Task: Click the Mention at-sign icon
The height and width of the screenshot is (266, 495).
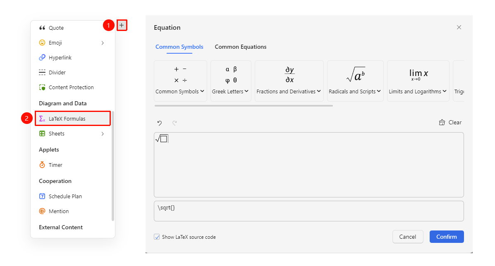Action: [x=42, y=211]
